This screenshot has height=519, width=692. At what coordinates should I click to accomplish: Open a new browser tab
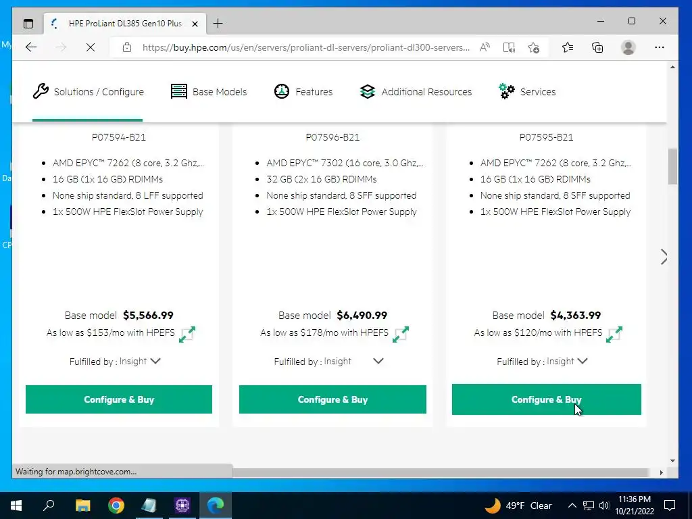click(218, 24)
